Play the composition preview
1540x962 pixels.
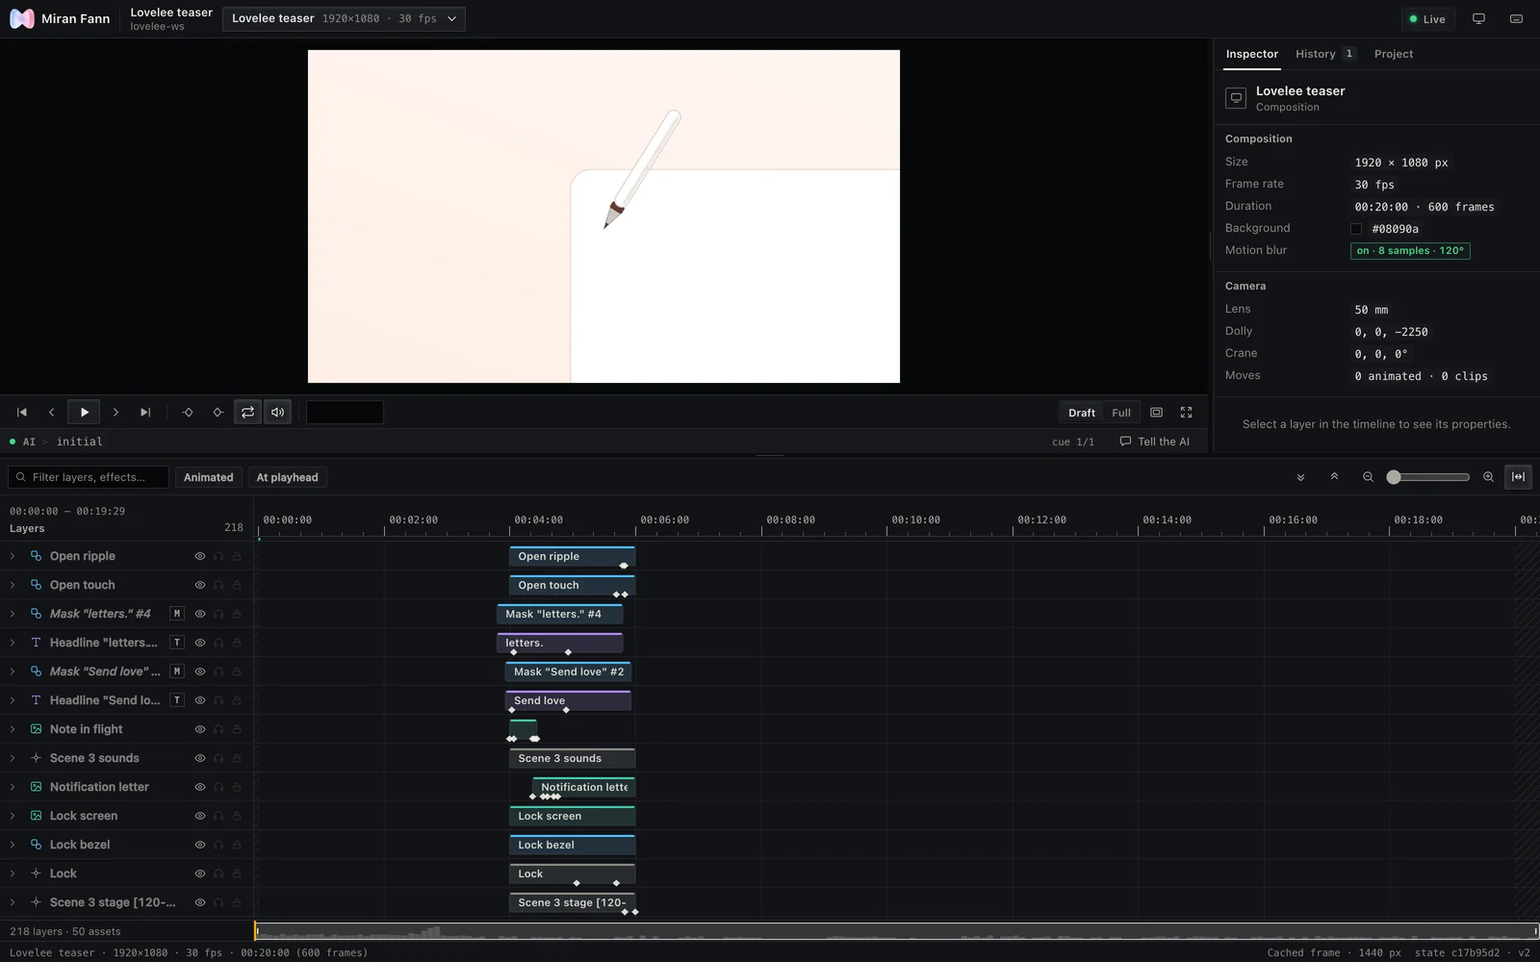(84, 413)
